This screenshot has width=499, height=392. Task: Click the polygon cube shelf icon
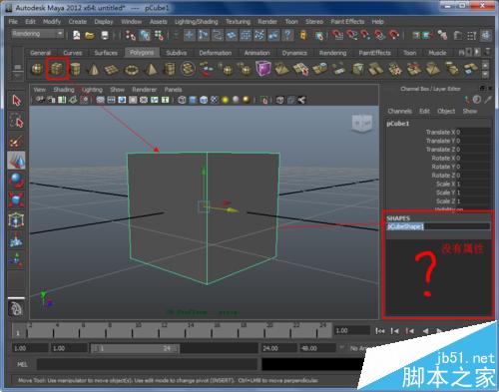(x=56, y=69)
